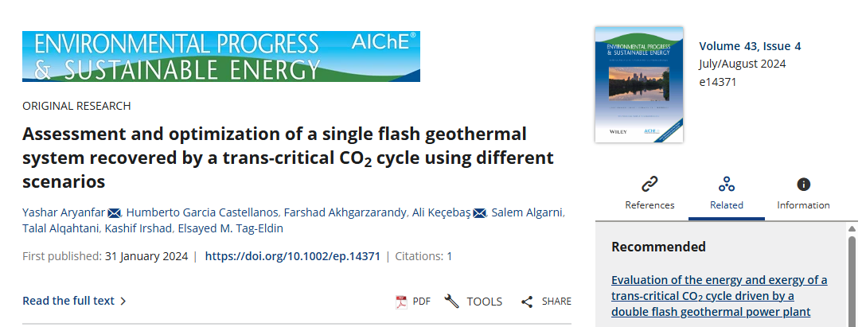The height and width of the screenshot is (327, 862).
Task: Click the journal cover thumbnail
Action: point(638,85)
